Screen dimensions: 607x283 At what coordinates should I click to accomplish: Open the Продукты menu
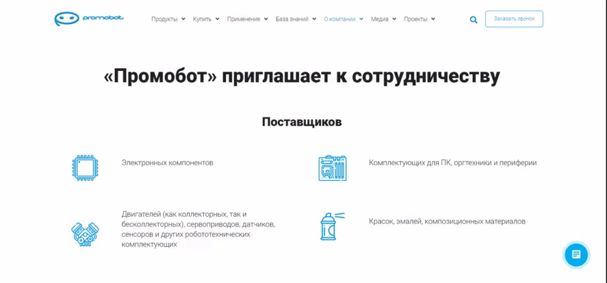[164, 19]
